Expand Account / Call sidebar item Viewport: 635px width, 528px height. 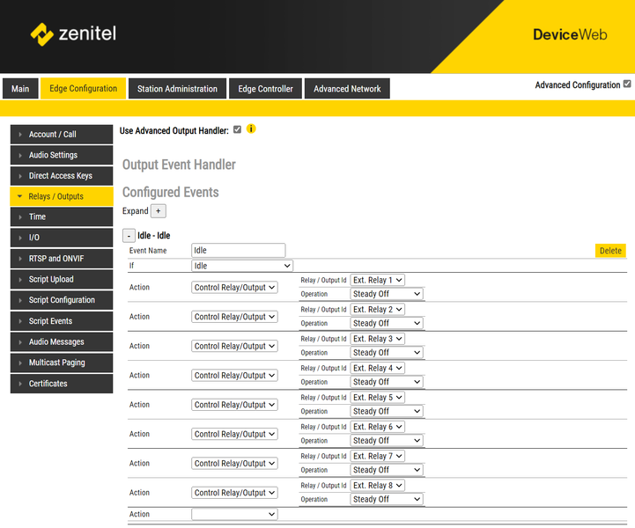62,135
